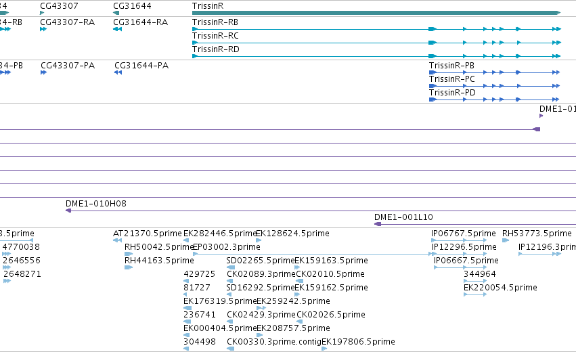Select the EK282446.5prime EST label
The height and width of the screenshot is (352, 576).
(220, 234)
